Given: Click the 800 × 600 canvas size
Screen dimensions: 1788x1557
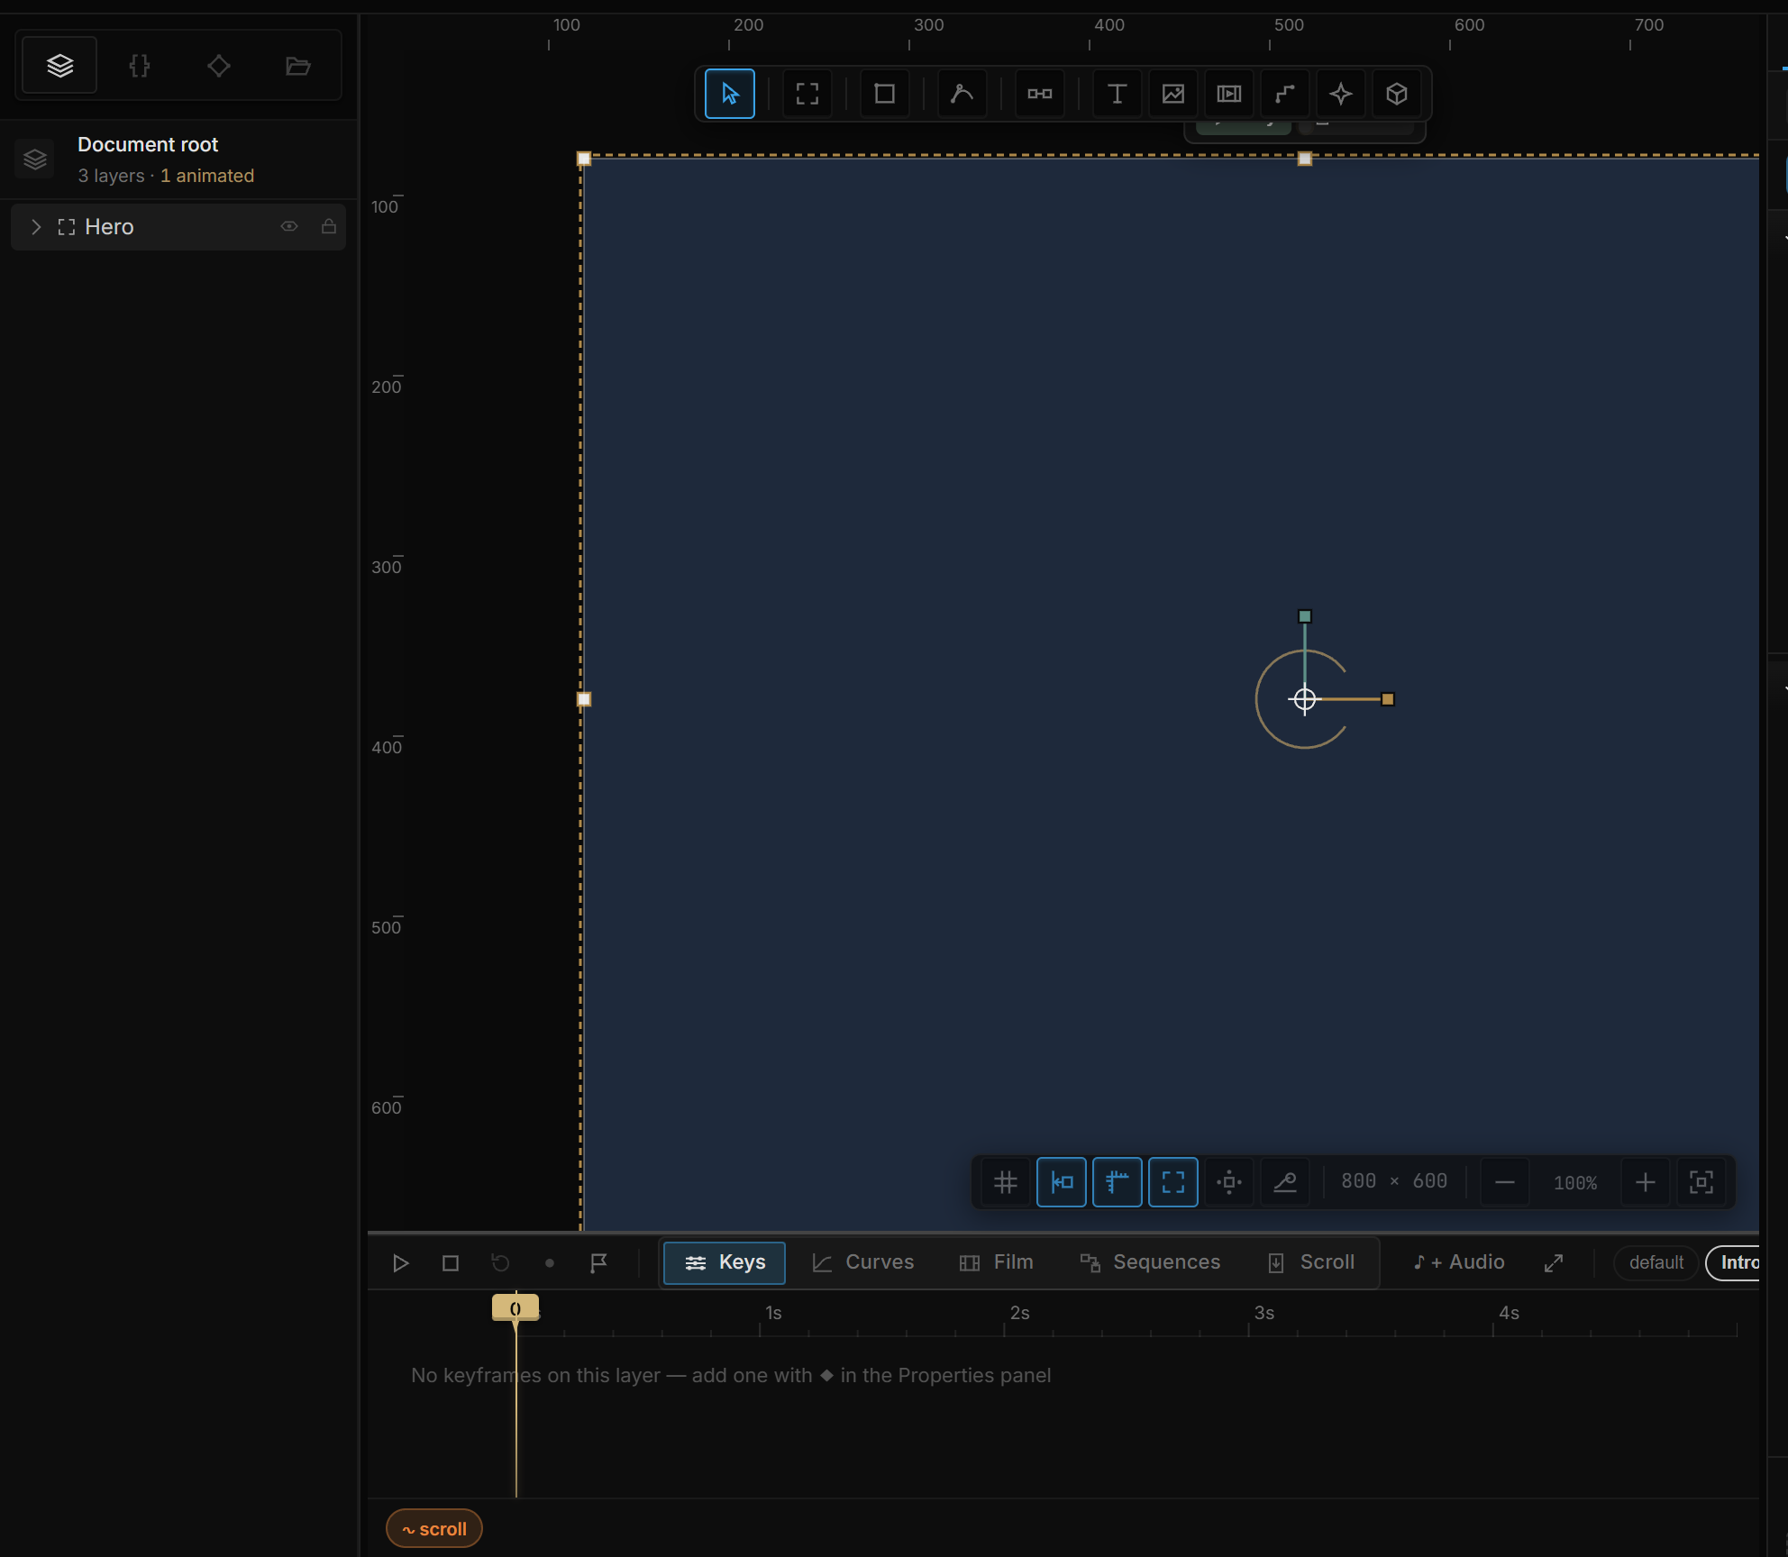Looking at the screenshot, I should tap(1393, 1181).
